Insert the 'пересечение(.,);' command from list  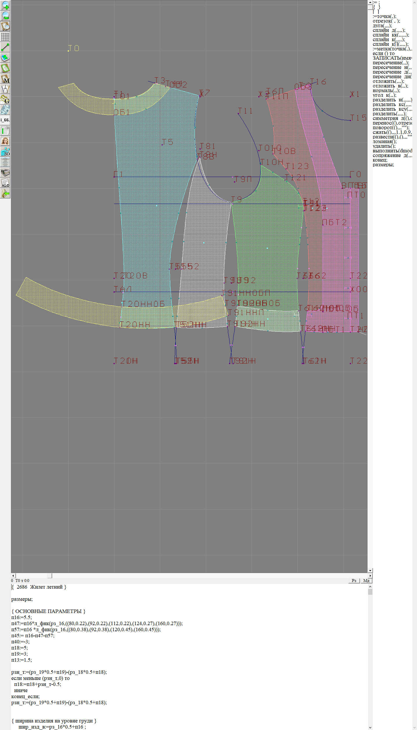[x=391, y=63]
